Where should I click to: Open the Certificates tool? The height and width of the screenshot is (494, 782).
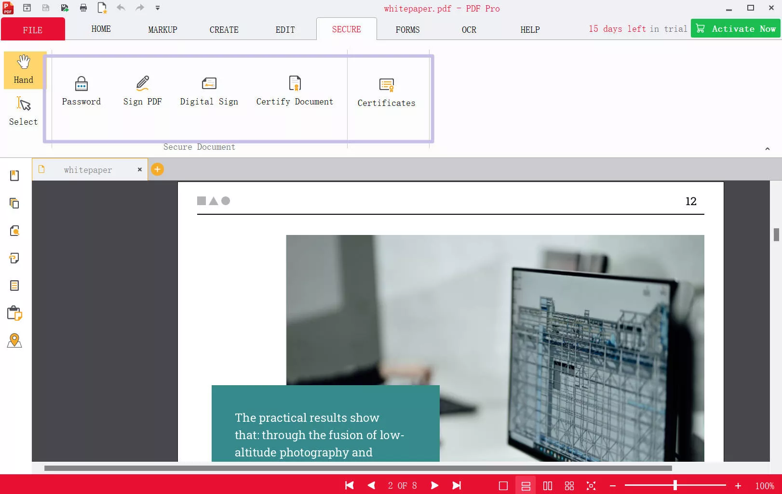[x=386, y=91]
